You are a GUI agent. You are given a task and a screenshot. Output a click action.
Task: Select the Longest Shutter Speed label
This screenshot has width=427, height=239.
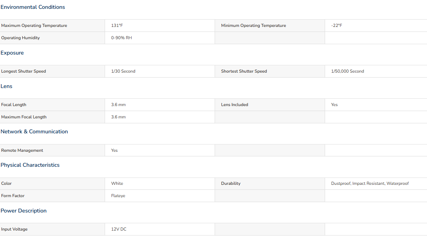point(23,71)
